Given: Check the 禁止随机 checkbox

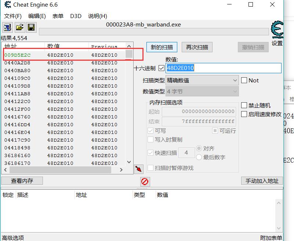Looking at the screenshot, I should [244, 105].
